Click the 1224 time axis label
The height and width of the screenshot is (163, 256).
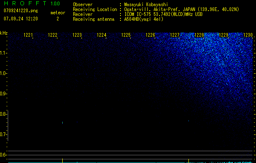(101, 35)
